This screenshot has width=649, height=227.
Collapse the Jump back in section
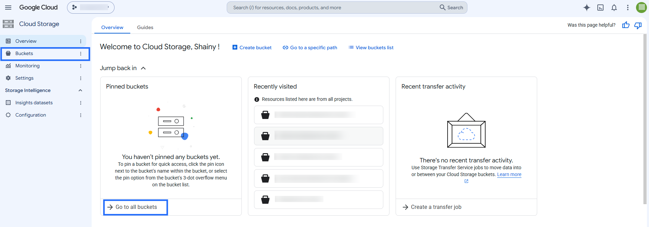pyautogui.click(x=143, y=68)
